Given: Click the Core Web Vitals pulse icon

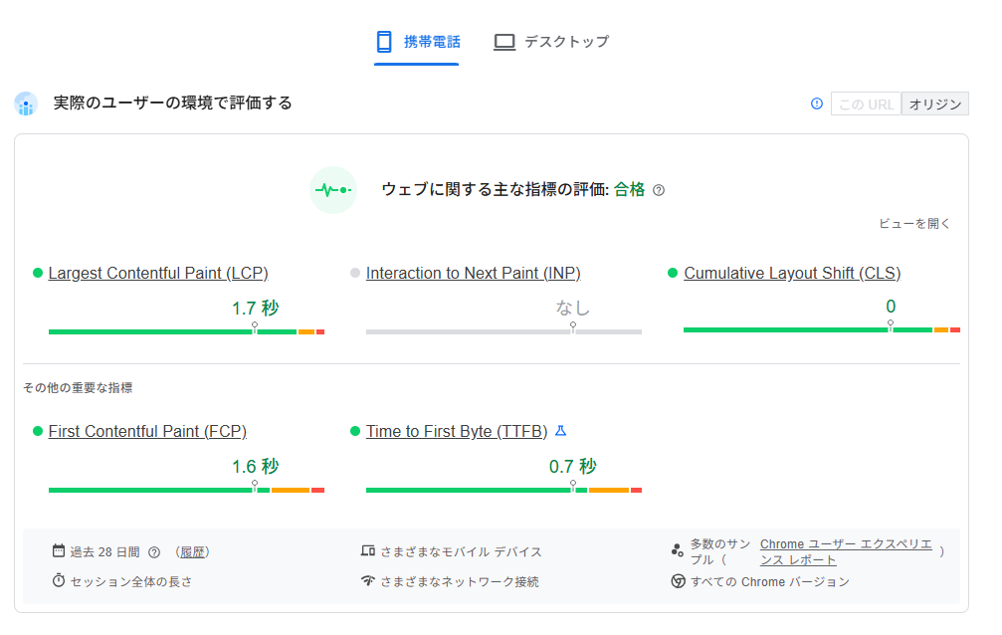Looking at the screenshot, I should pyautogui.click(x=333, y=190).
